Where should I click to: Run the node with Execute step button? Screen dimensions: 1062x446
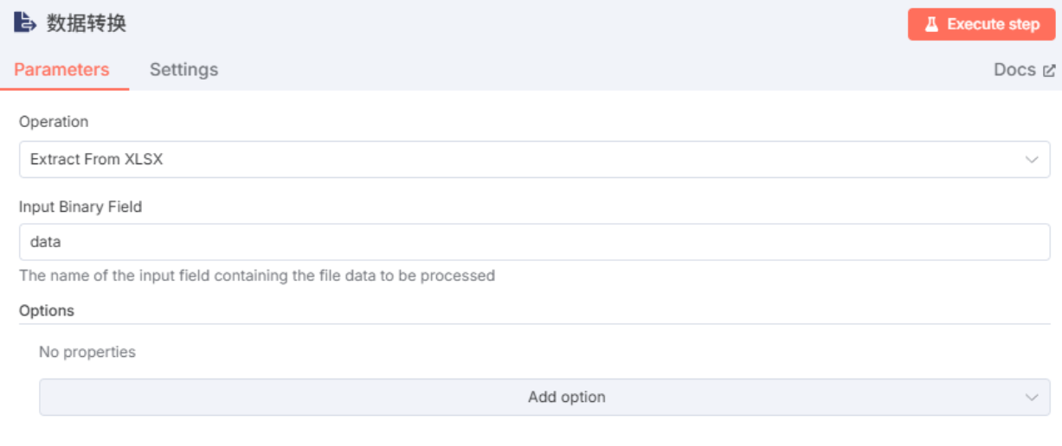(981, 24)
